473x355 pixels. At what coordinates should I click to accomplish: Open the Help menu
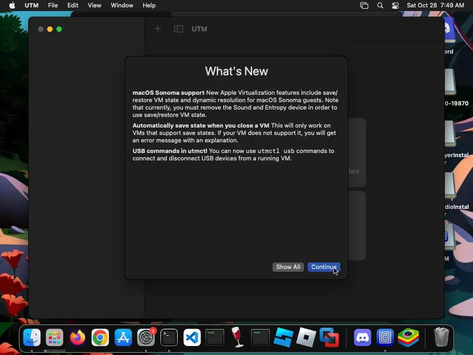[149, 6]
